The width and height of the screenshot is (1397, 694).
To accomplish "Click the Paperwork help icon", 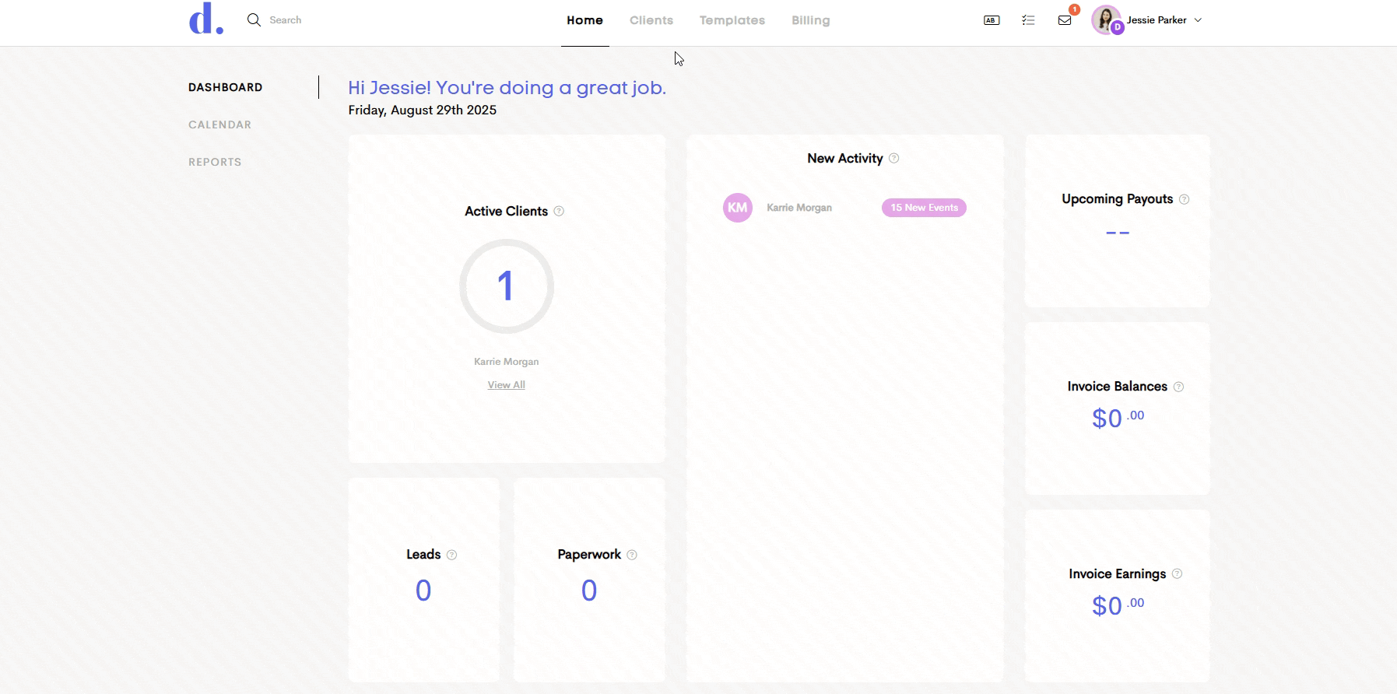I will click(632, 555).
